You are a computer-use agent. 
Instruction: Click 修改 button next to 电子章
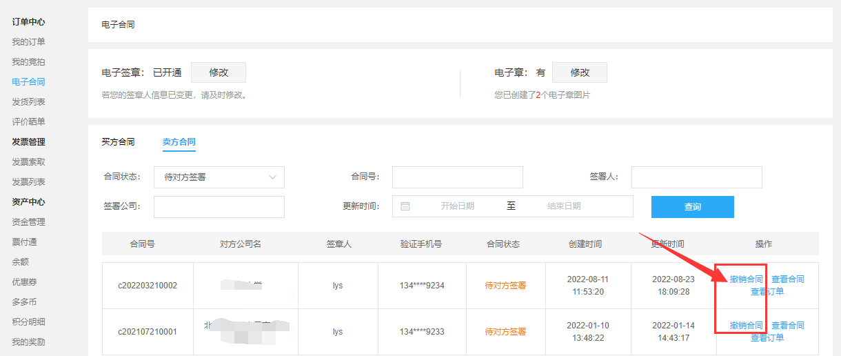[580, 72]
